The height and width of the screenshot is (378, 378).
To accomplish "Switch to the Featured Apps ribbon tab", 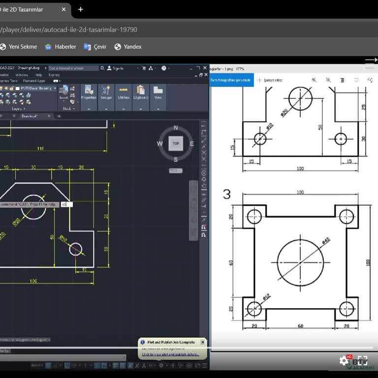I will tap(34, 81).
